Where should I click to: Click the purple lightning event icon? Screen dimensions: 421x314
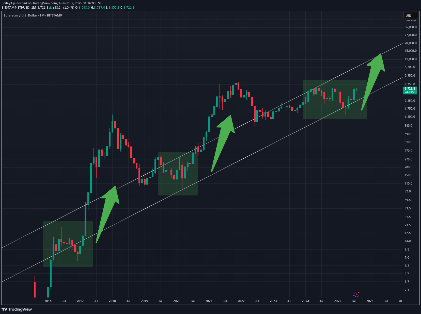(356, 294)
